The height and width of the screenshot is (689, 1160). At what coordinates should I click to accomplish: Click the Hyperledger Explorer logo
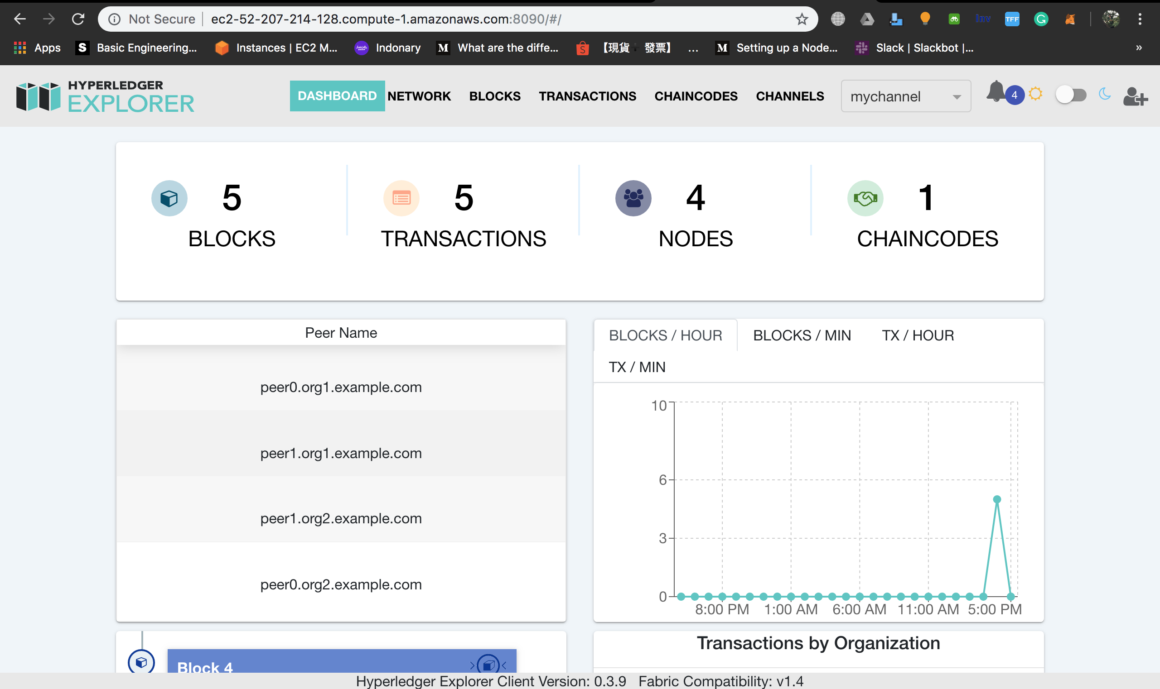tap(106, 96)
